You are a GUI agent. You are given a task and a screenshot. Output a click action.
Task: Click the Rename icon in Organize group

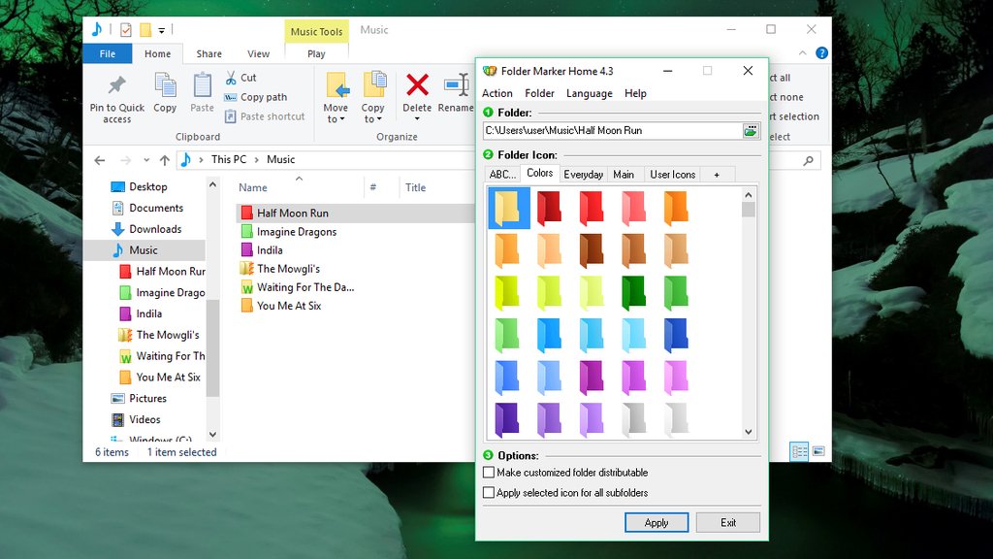coord(456,85)
